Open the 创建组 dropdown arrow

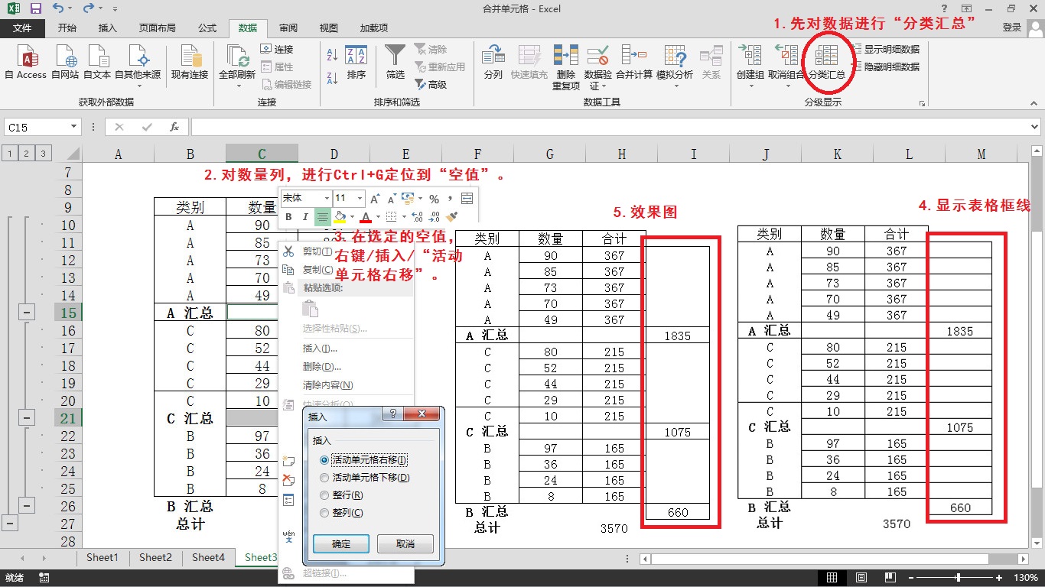click(x=750, y=85)
